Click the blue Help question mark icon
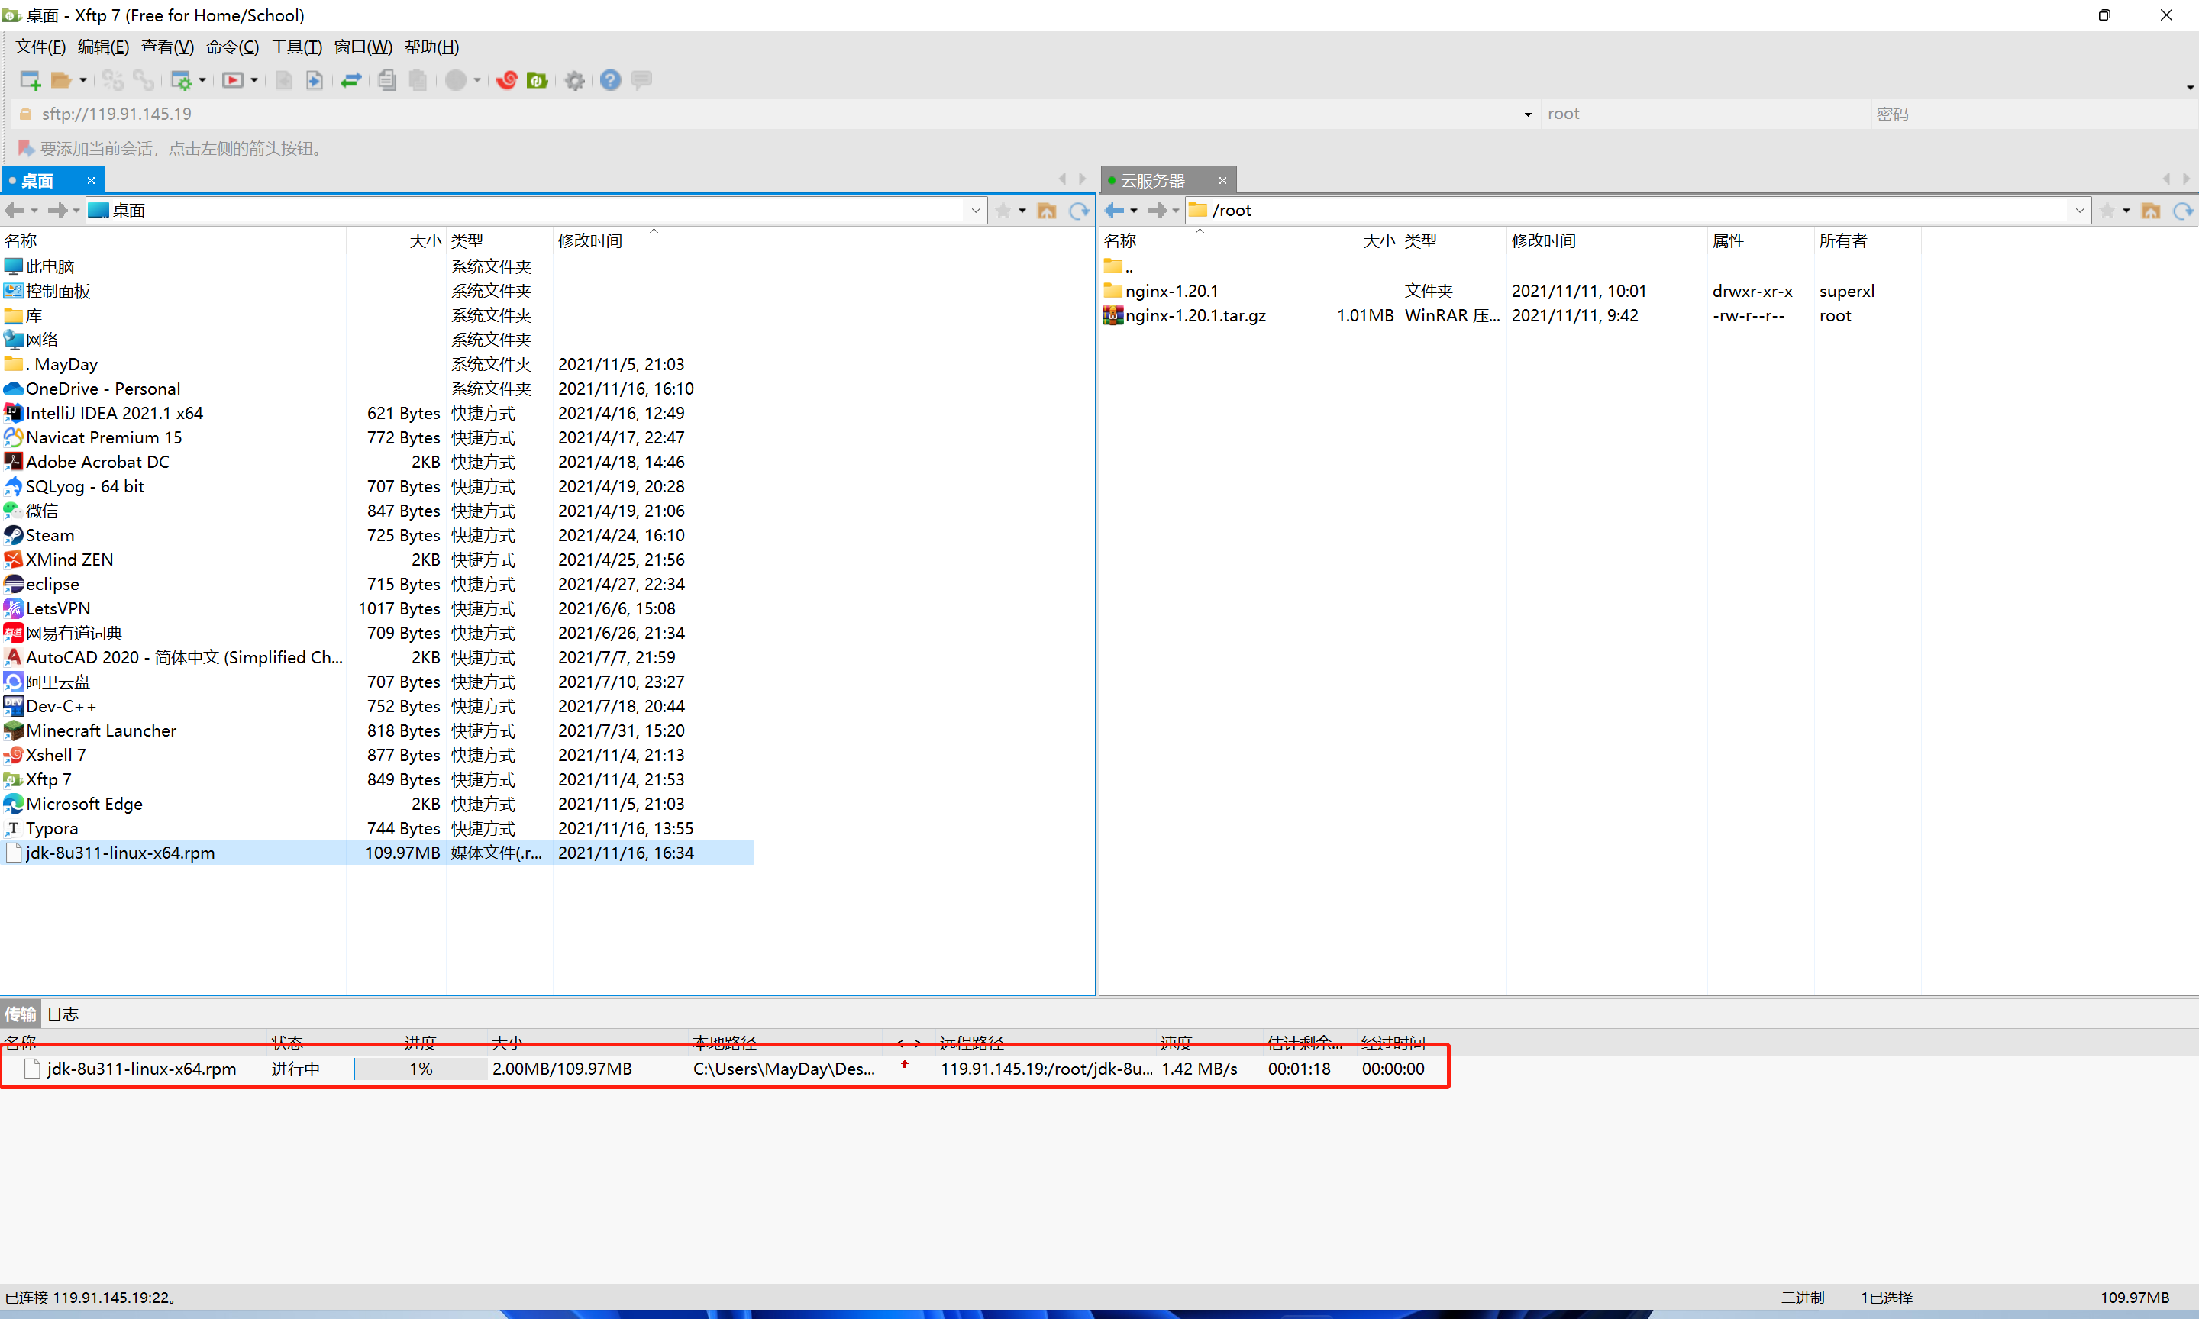 click(x=610, y=81)
